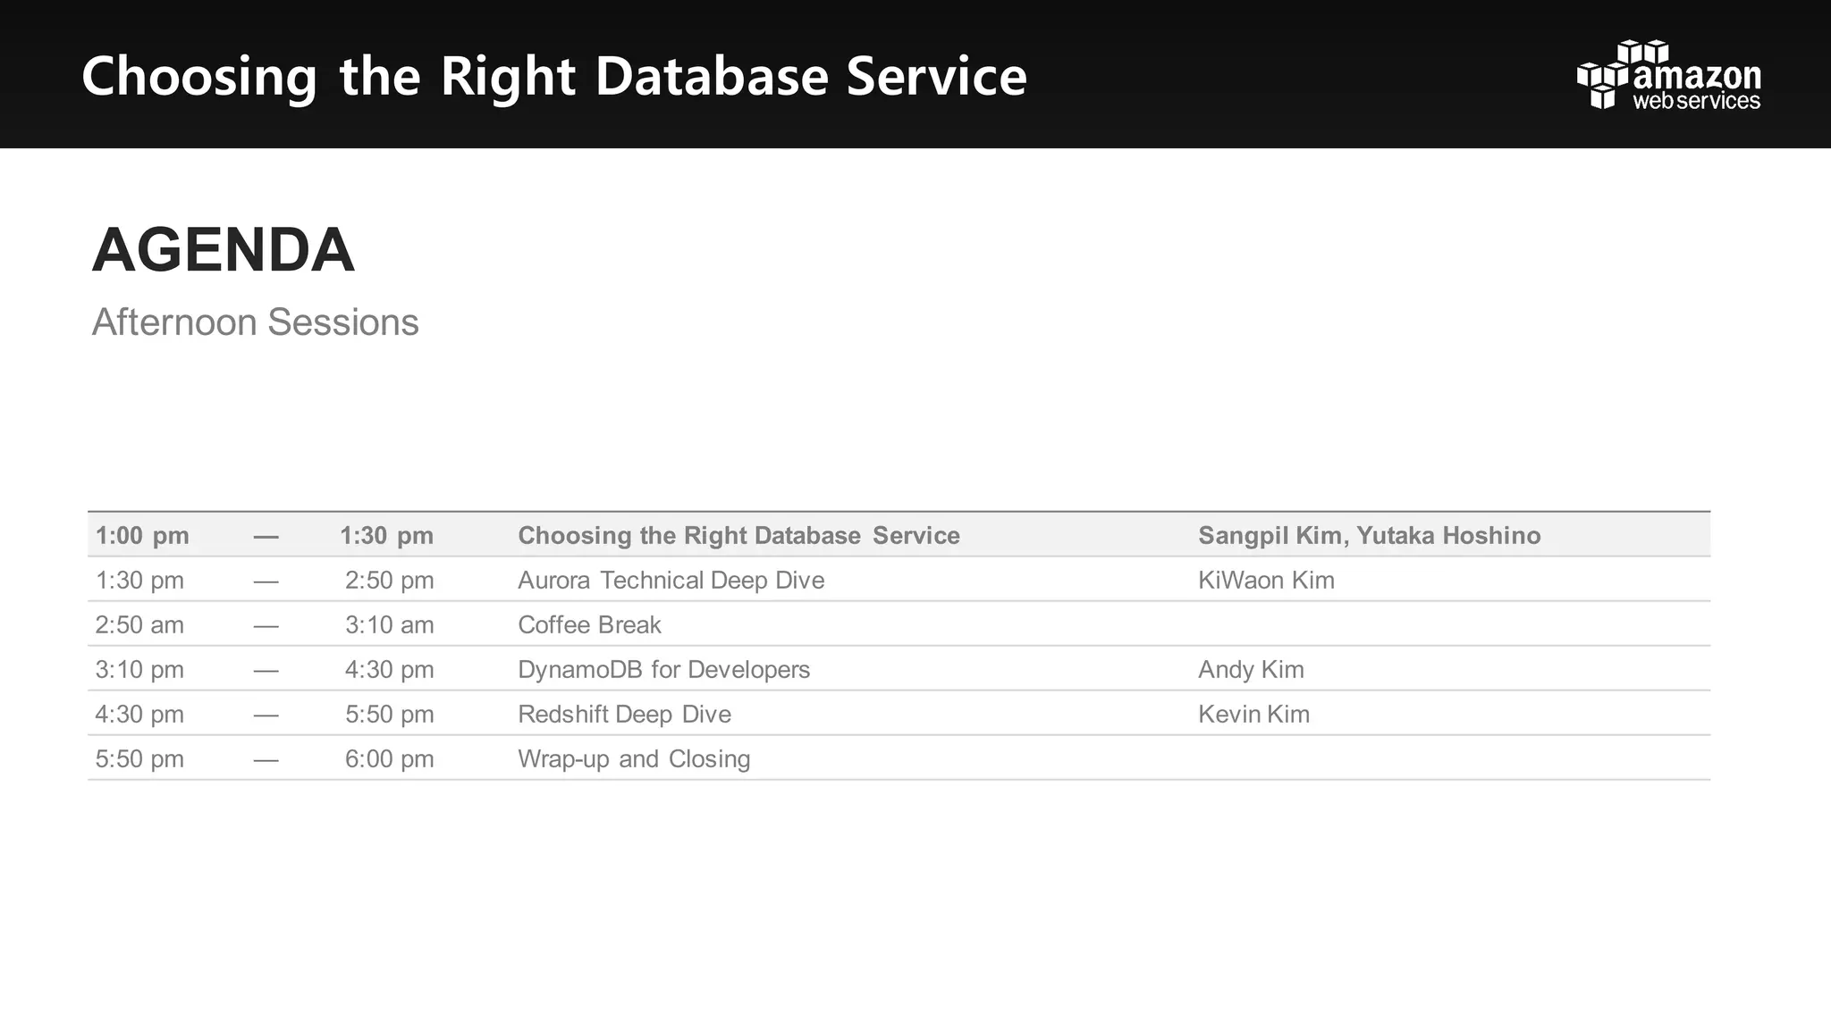Click the Amazon Web Services logo
The image size is (1831, 1029).
point(1669,75)
